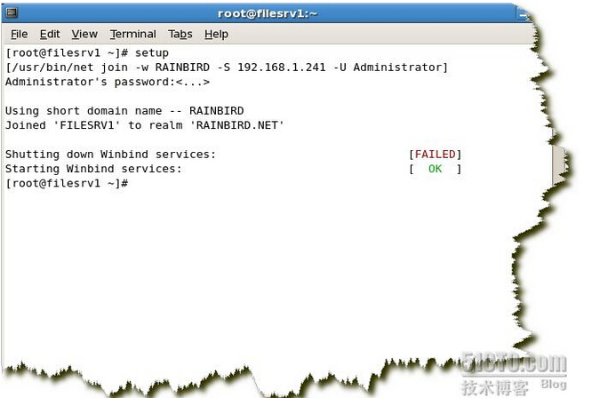Open the Help menu

tap(216, 34)
